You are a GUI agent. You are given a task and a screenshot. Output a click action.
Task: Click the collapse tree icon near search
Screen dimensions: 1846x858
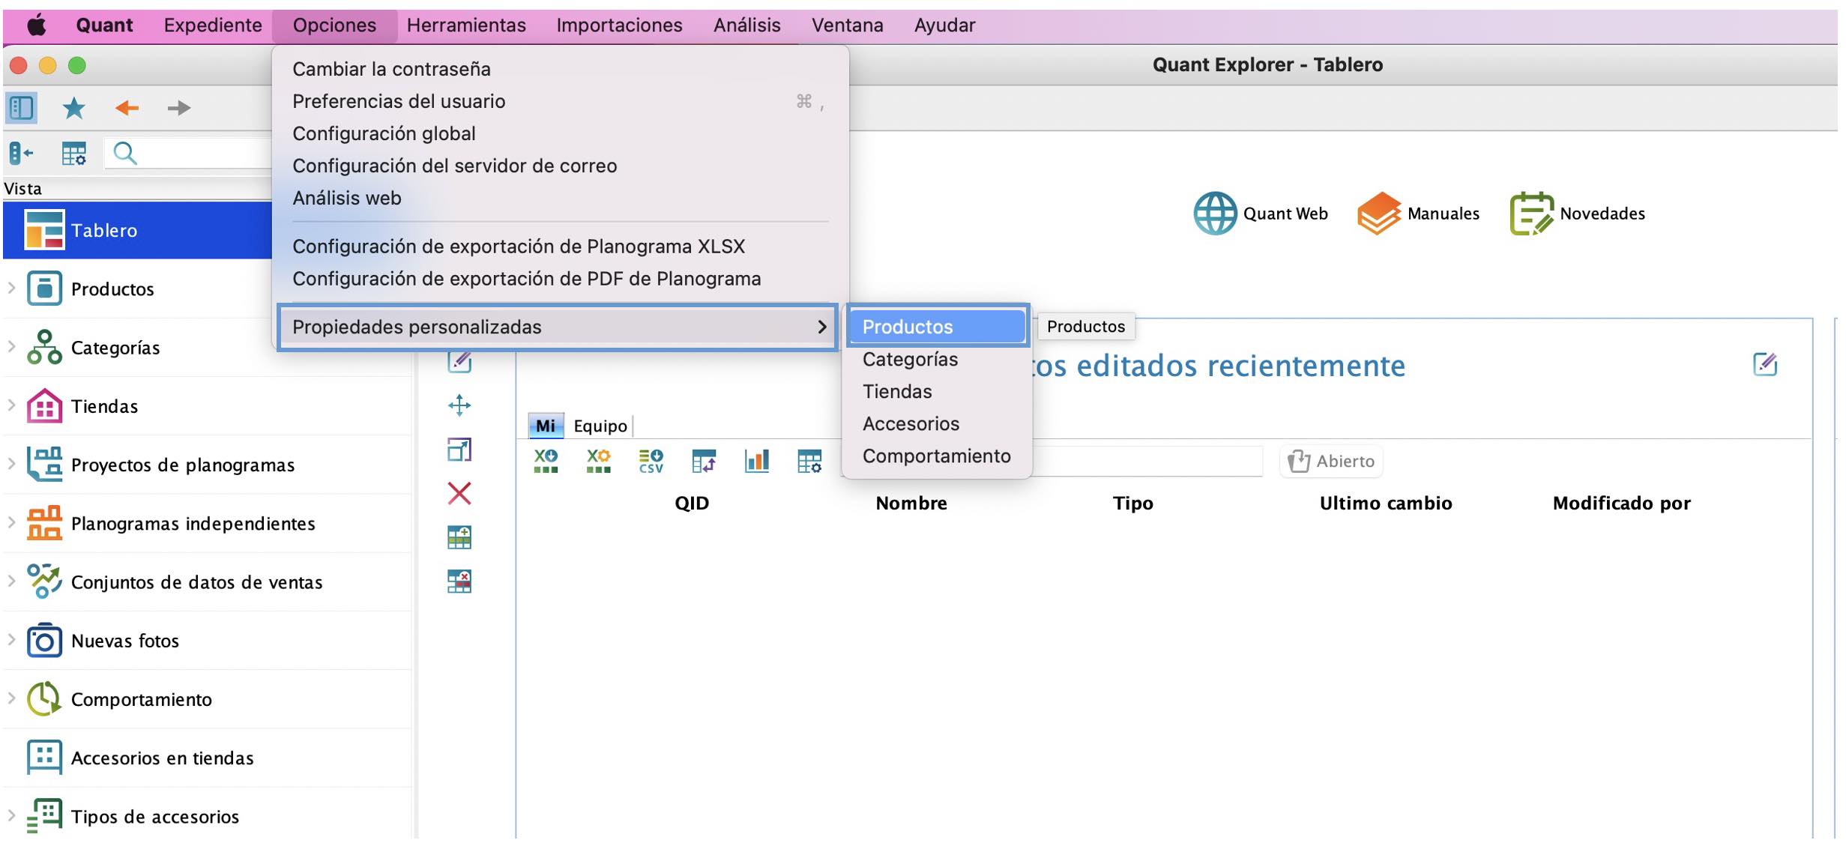21,154
